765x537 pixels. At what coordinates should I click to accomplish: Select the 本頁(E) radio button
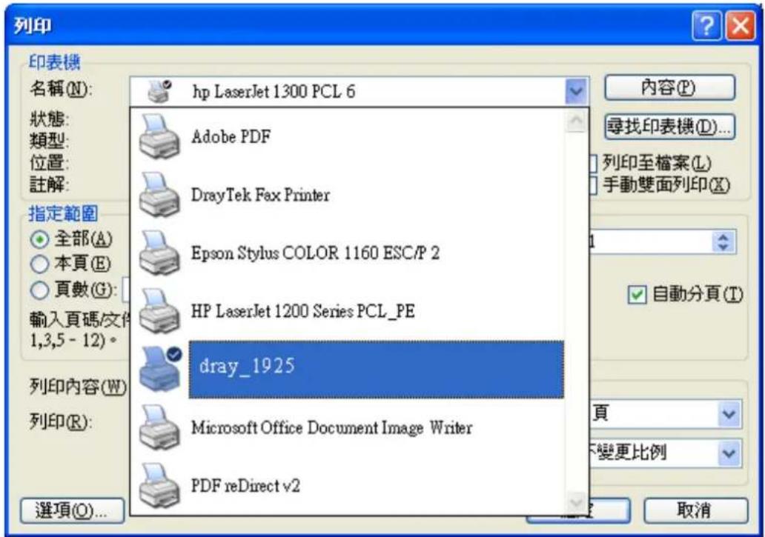pyautogui.click(x=40, y=264)
